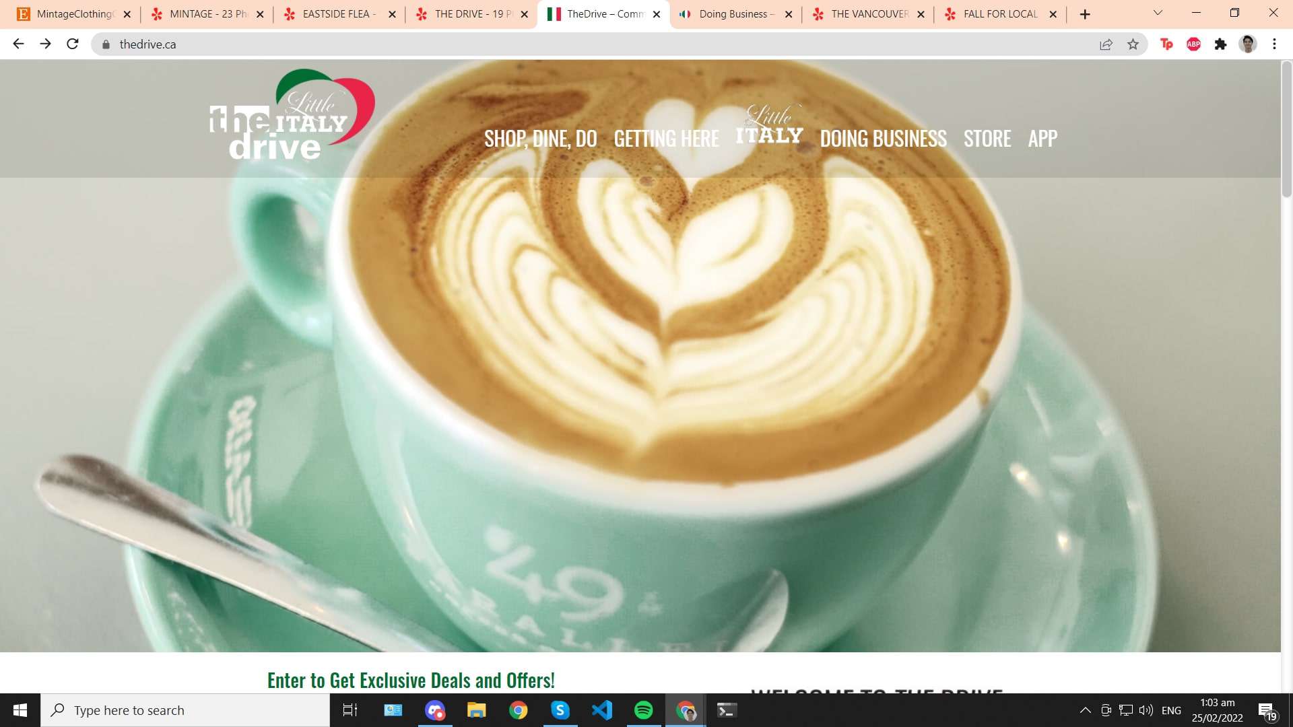Open the STORE nav link
The height and width of the screenshot is (727, 1293).
tap(987, 139)
